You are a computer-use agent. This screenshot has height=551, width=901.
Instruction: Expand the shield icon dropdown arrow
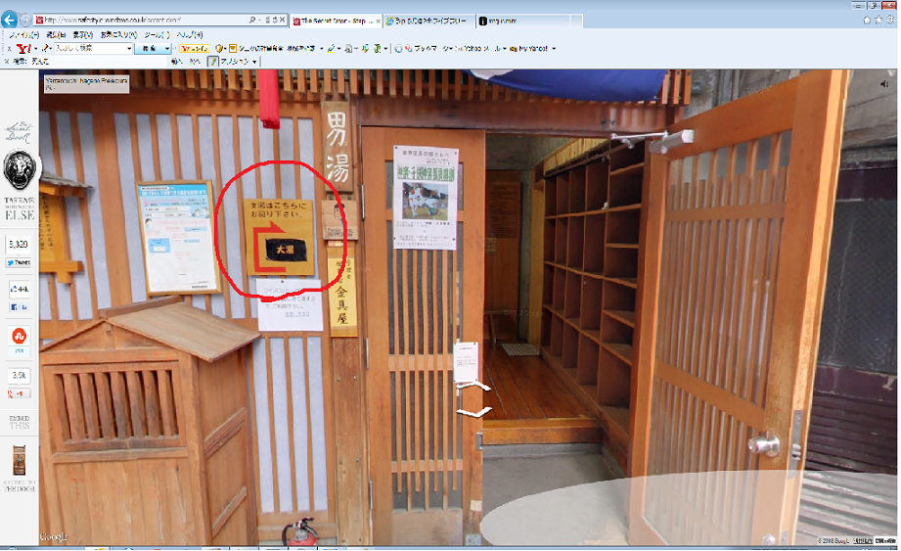[225, 49]
